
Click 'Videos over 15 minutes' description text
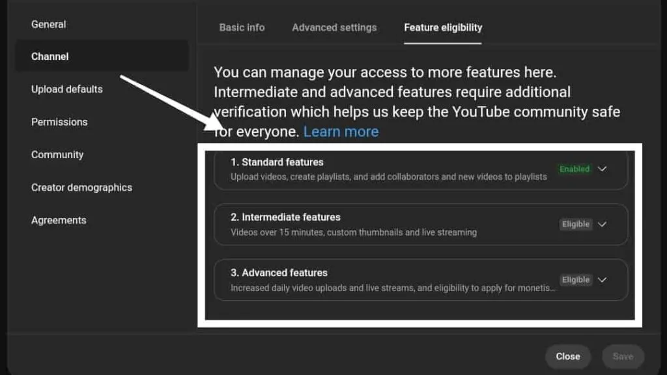pyautogui.click(x=354, y=232)
